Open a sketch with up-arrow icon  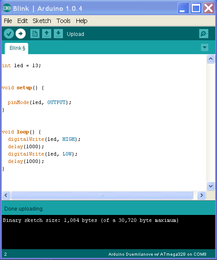point(46,34)
